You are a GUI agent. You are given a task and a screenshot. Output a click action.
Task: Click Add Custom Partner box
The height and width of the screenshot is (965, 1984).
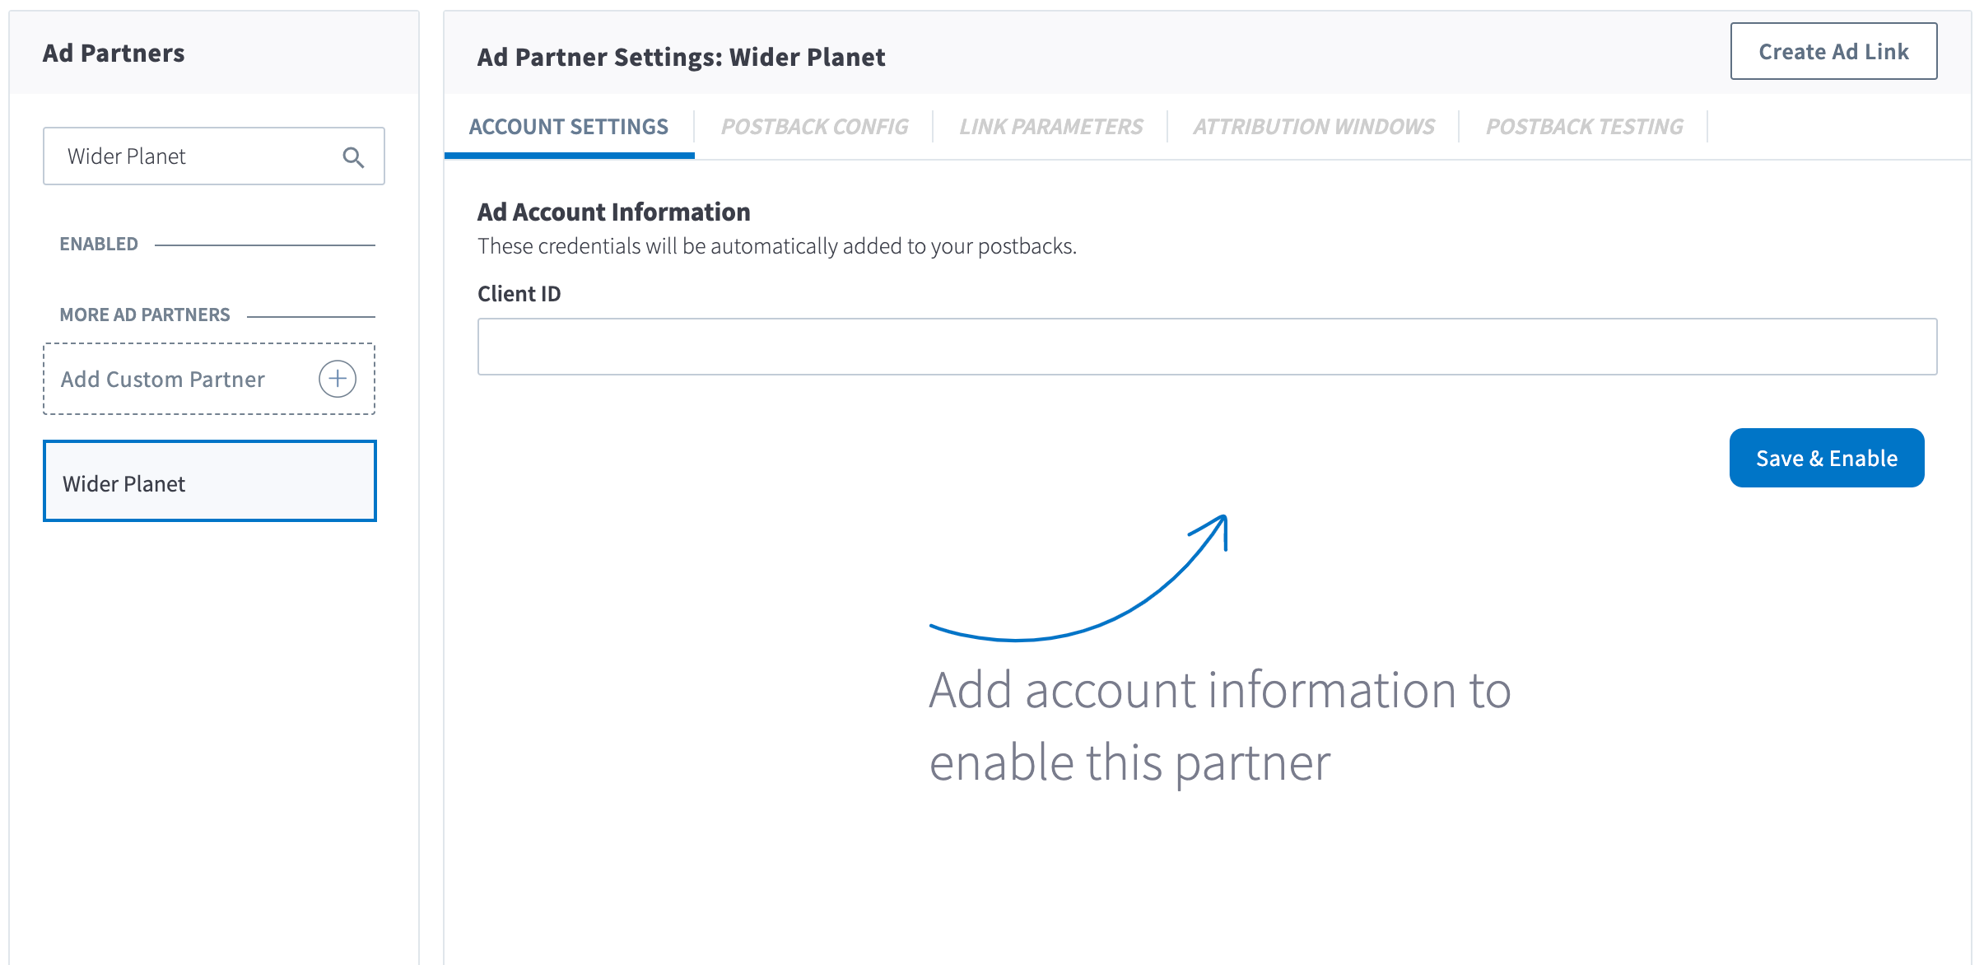[x=181, y=379]
